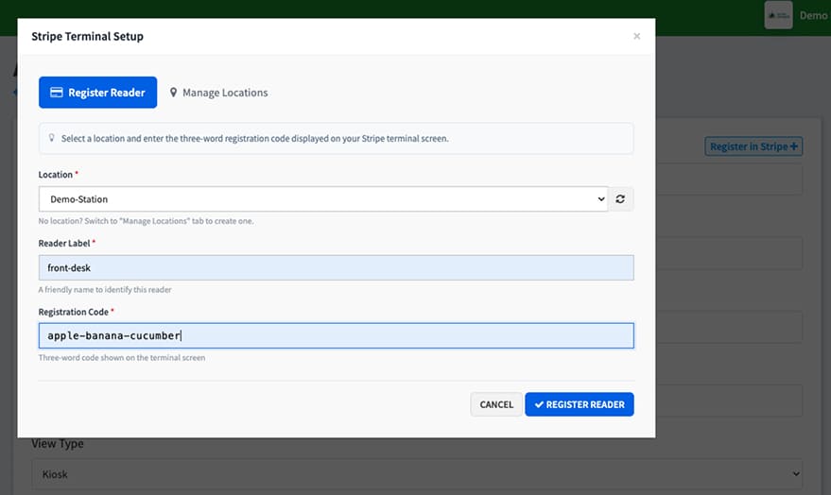Click the Registration Code field
Image resolution: width=831 pixels, height=495 pixels.
click(336, 335)
